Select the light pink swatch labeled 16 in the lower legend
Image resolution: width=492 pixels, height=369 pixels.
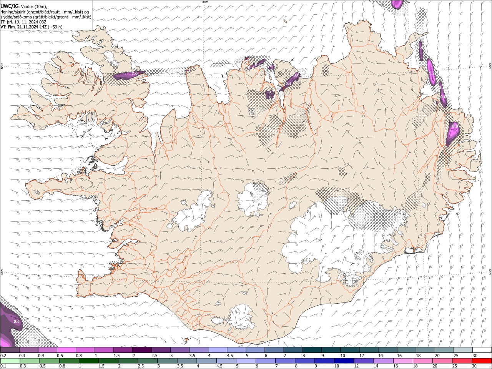click(x=403, y=361)
